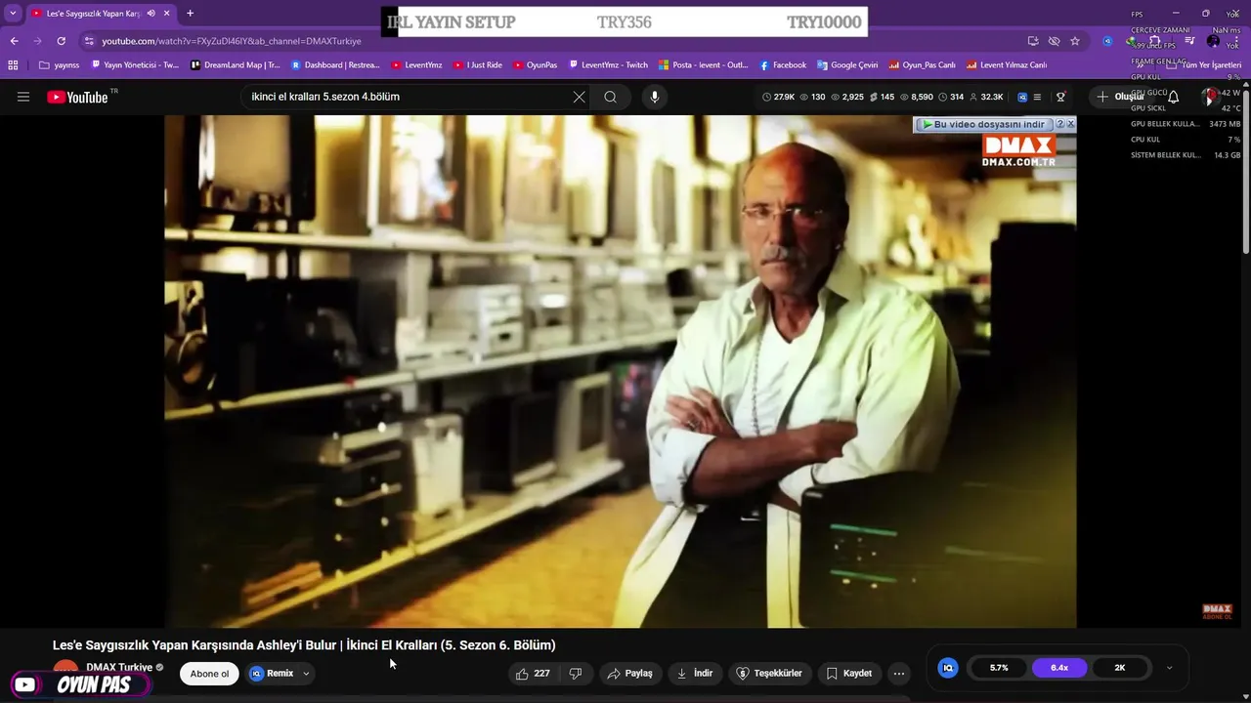Viewport: 1251px width, 703px height.
Task: Reload the page in browser
Action: 61,41
